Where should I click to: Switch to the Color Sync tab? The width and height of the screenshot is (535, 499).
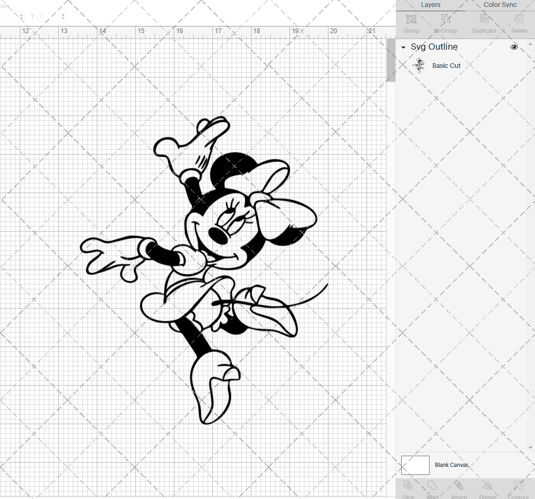click(500, 5)
